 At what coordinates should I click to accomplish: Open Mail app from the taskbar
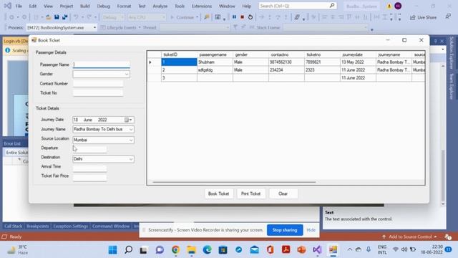pyautogui.click(x=255, y=249)
